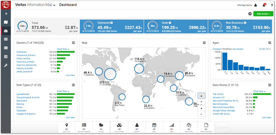
Task: Select the Amazon S3 data store
Action: pyautogui.click(x=219, y=98)
